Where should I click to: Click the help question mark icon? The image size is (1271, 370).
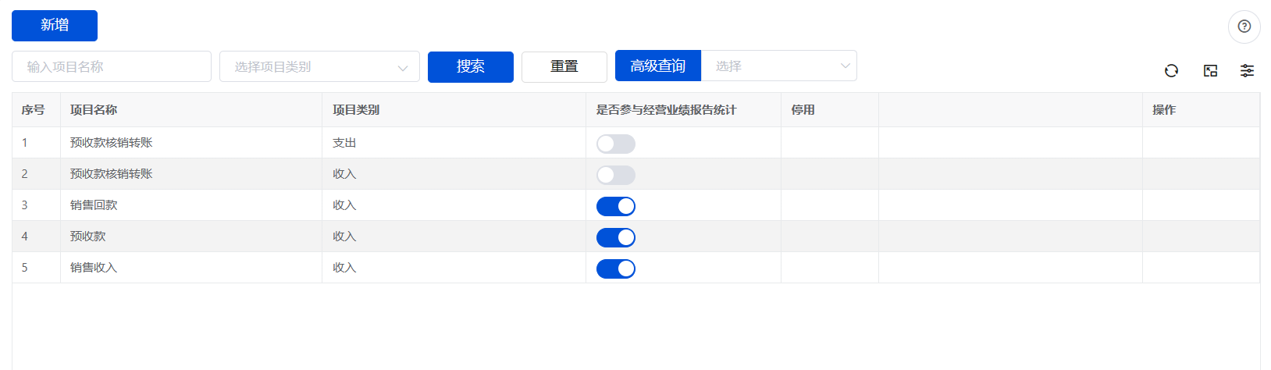tap(1244, 27)
